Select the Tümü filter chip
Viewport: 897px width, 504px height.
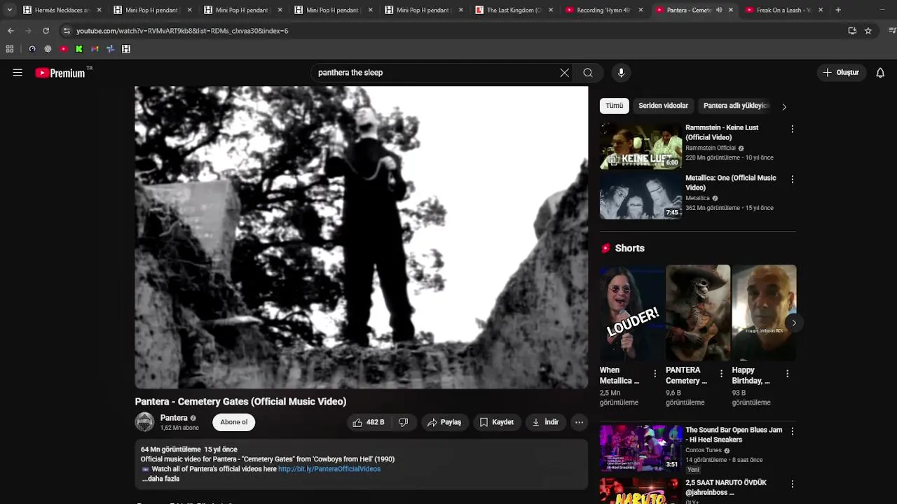(614, 106)
